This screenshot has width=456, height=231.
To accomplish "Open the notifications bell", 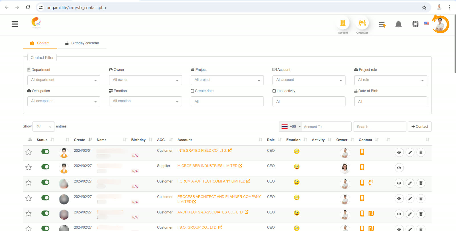I will tap(398, 24).
